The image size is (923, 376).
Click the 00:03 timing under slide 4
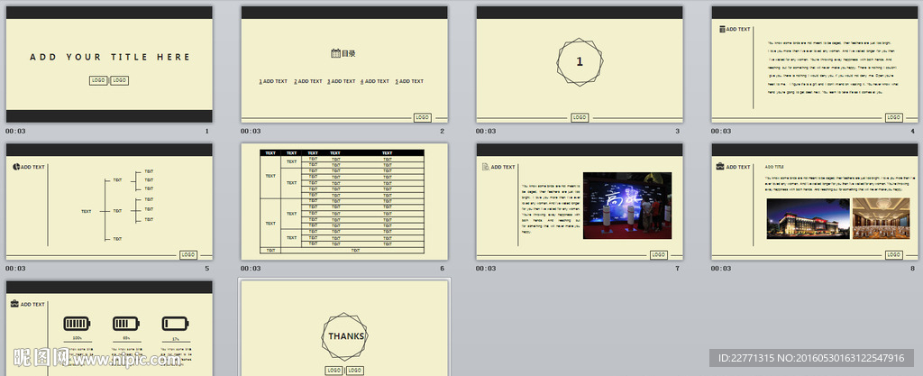(721, 132)
